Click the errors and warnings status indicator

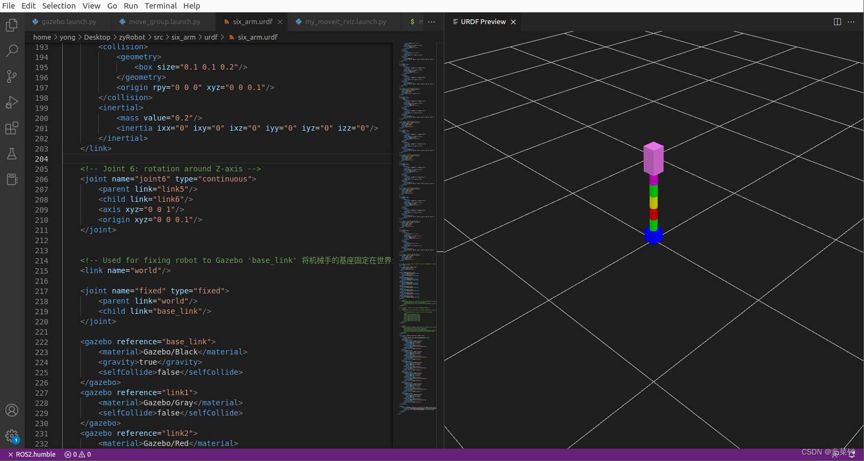(x=78, y=455)
